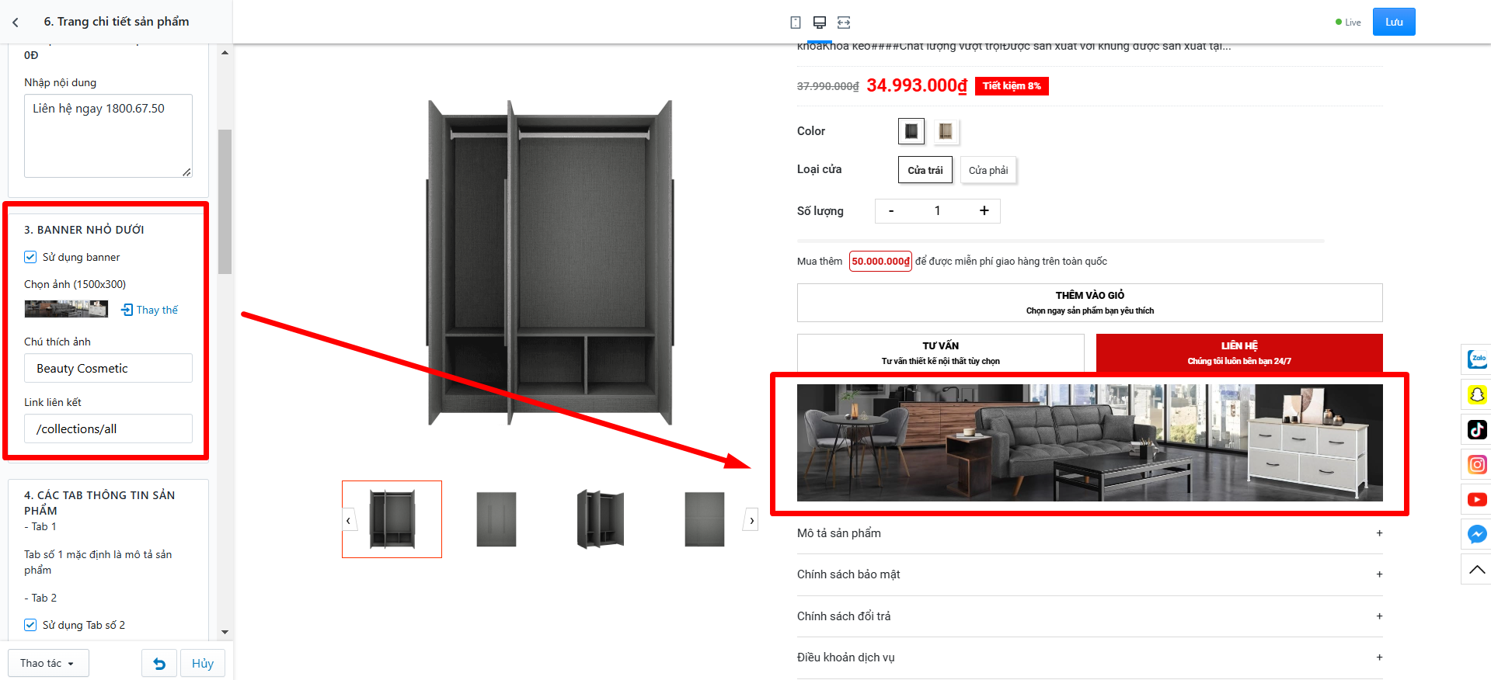Click the sidebar scrollbar thumb
The height and width of the screenshot is (680, 1491).
[225, 202]
